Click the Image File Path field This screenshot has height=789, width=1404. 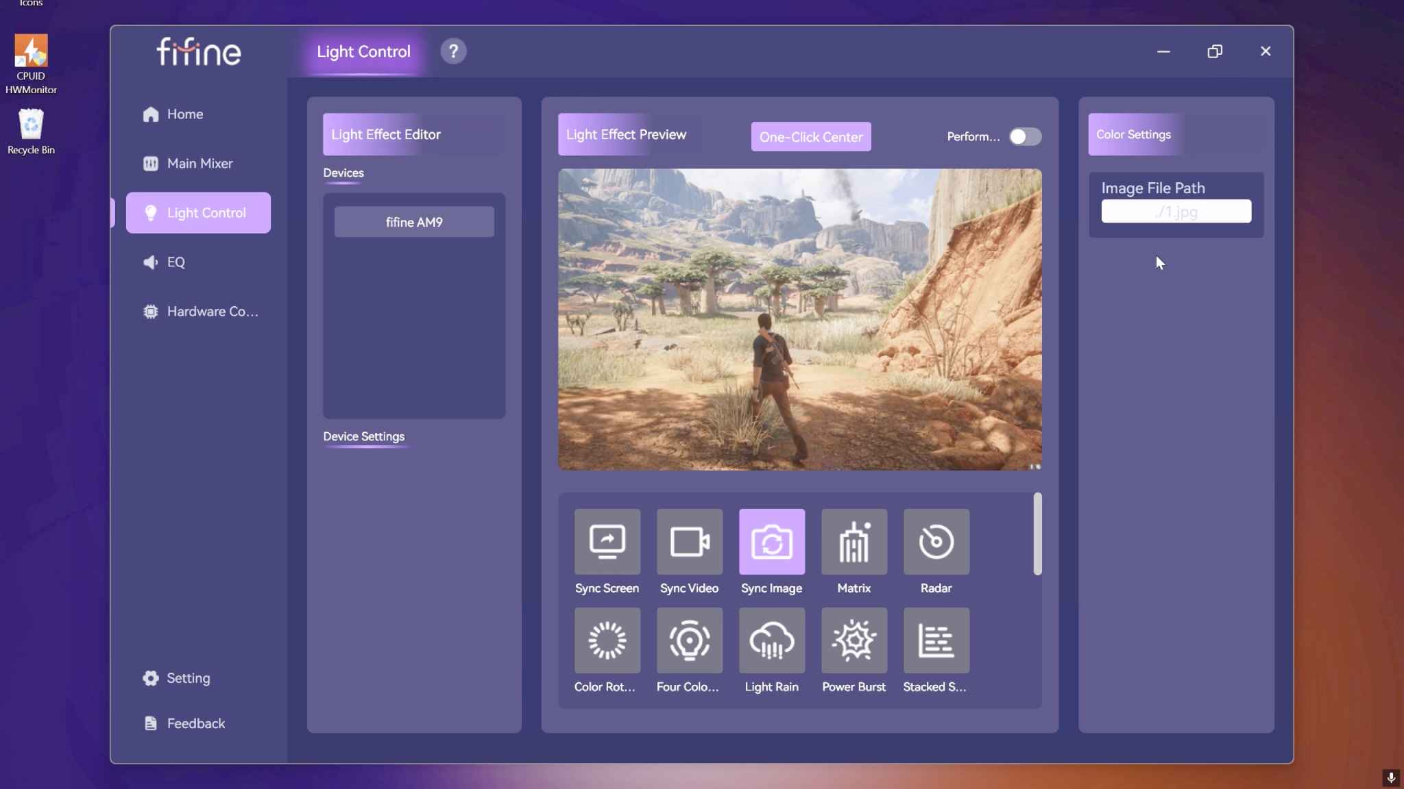1176,211
